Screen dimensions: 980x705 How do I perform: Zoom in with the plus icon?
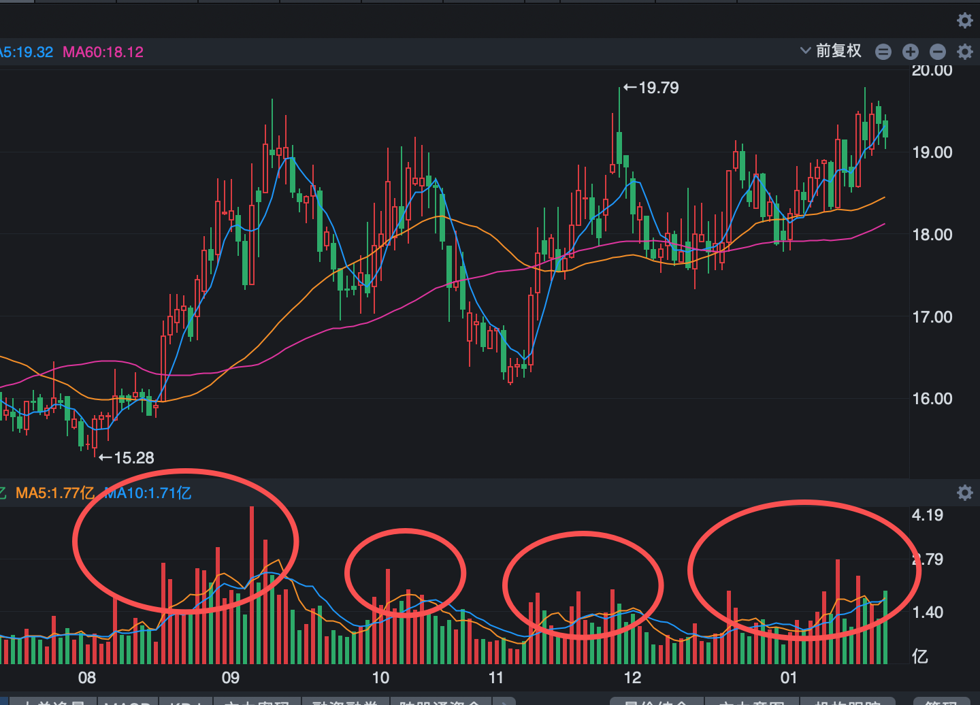(x=911, y=52)
